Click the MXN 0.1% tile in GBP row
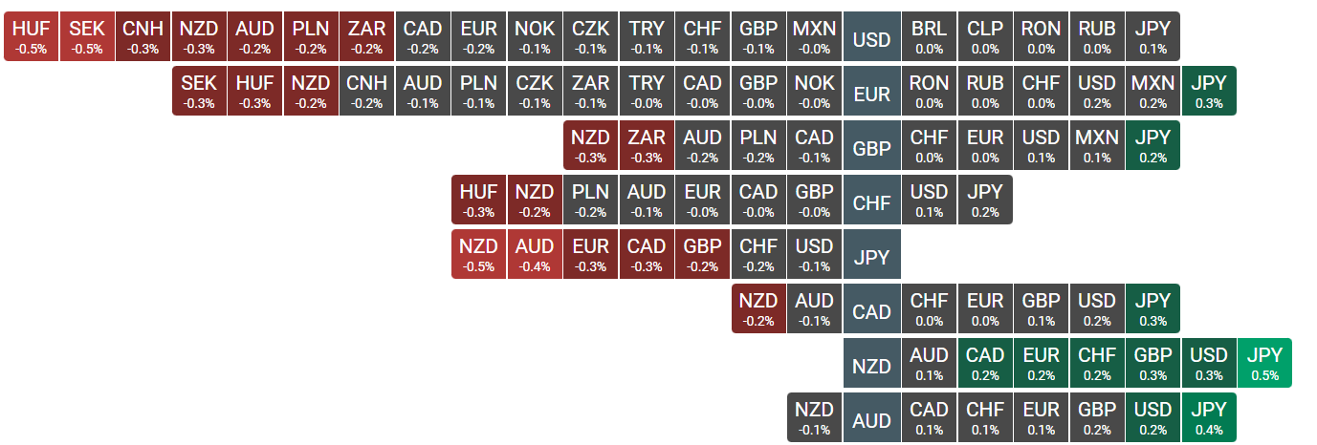The width and height of the screenshot is (1317, 445). click(x=1096, y=145)
